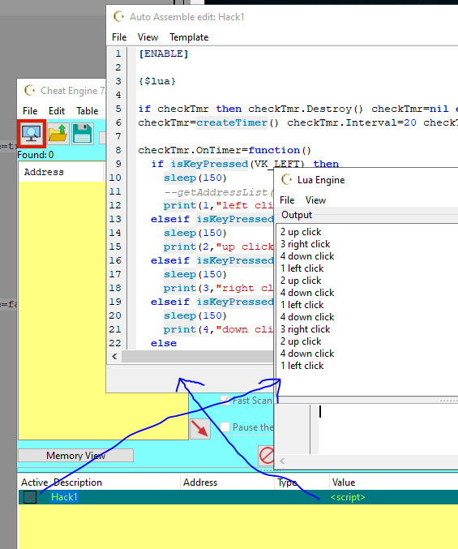Open the File menu in Auto Assemble
The image size is (458, 549).
click(119, 37)
